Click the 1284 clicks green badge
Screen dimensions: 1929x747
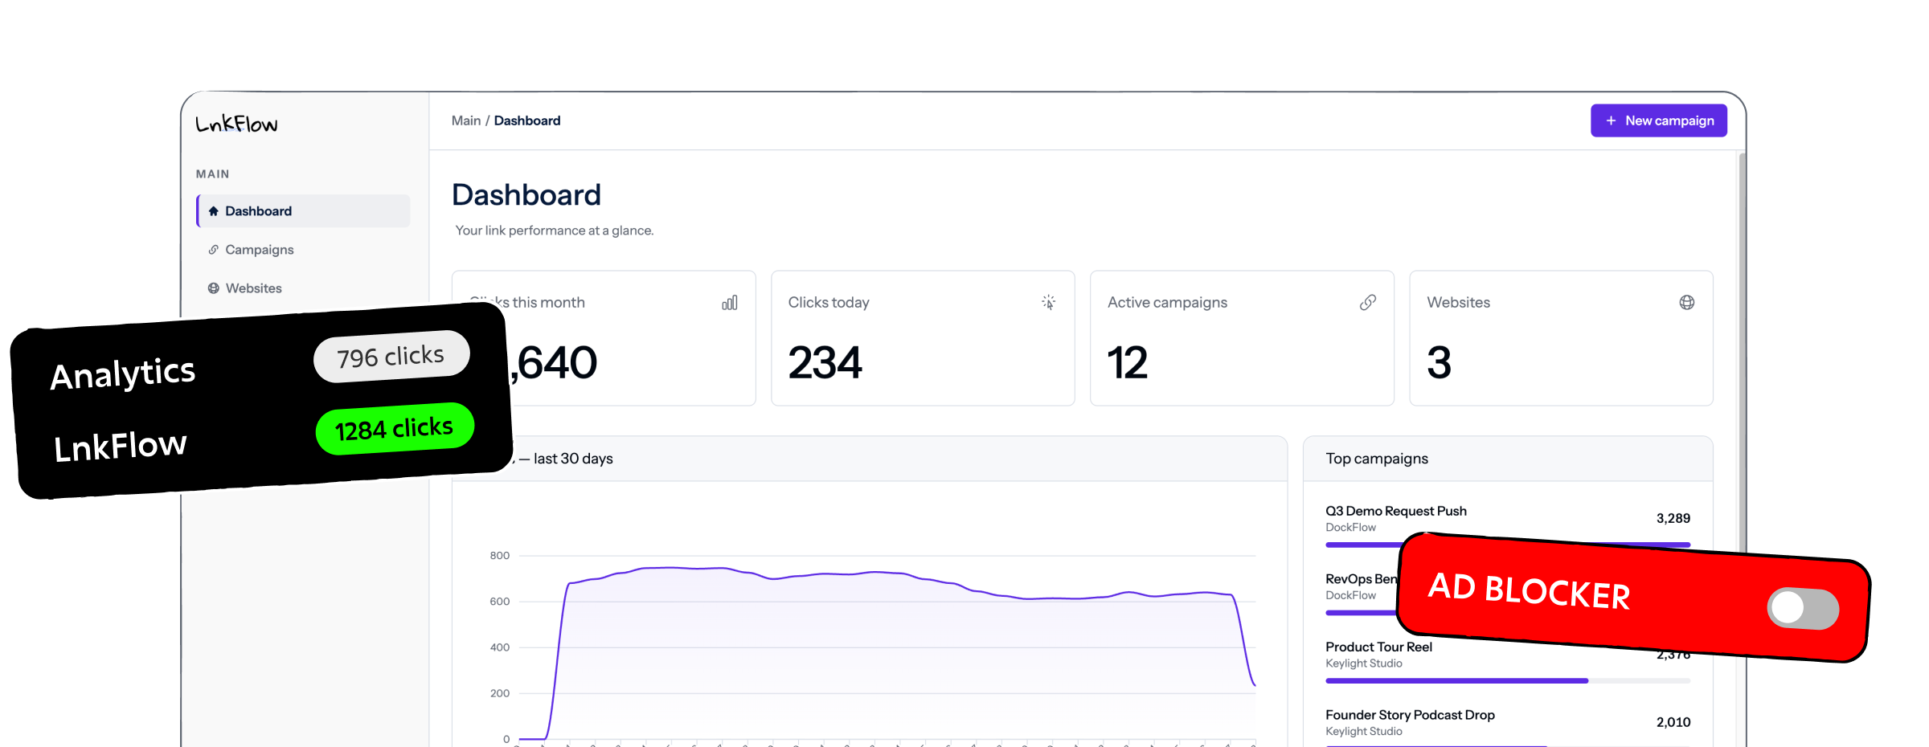395,429
